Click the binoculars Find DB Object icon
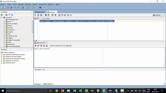166x93 pixels. pyautogui.click(x=40, y=7)
